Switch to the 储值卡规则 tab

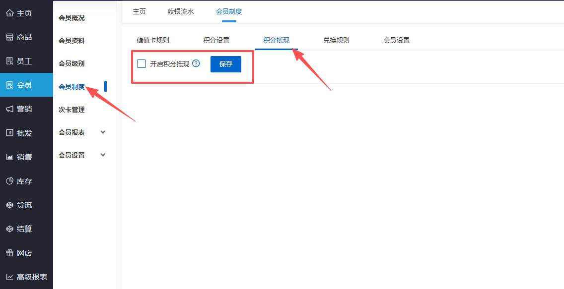pos(153,41)
